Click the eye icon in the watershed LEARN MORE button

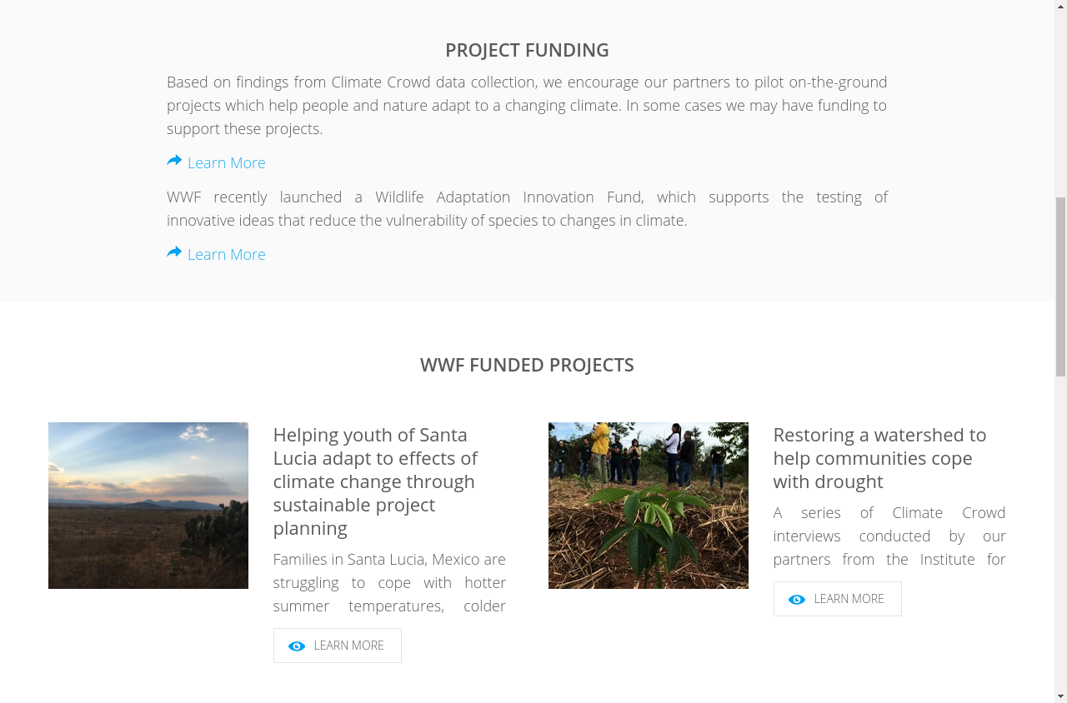(797, 600)
